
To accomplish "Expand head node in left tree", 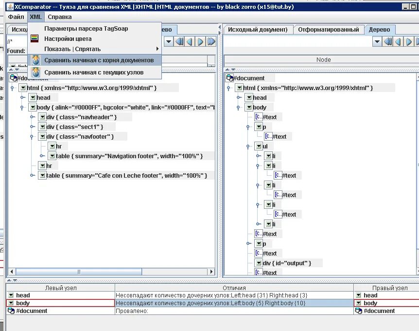I will tap(22, 98).
